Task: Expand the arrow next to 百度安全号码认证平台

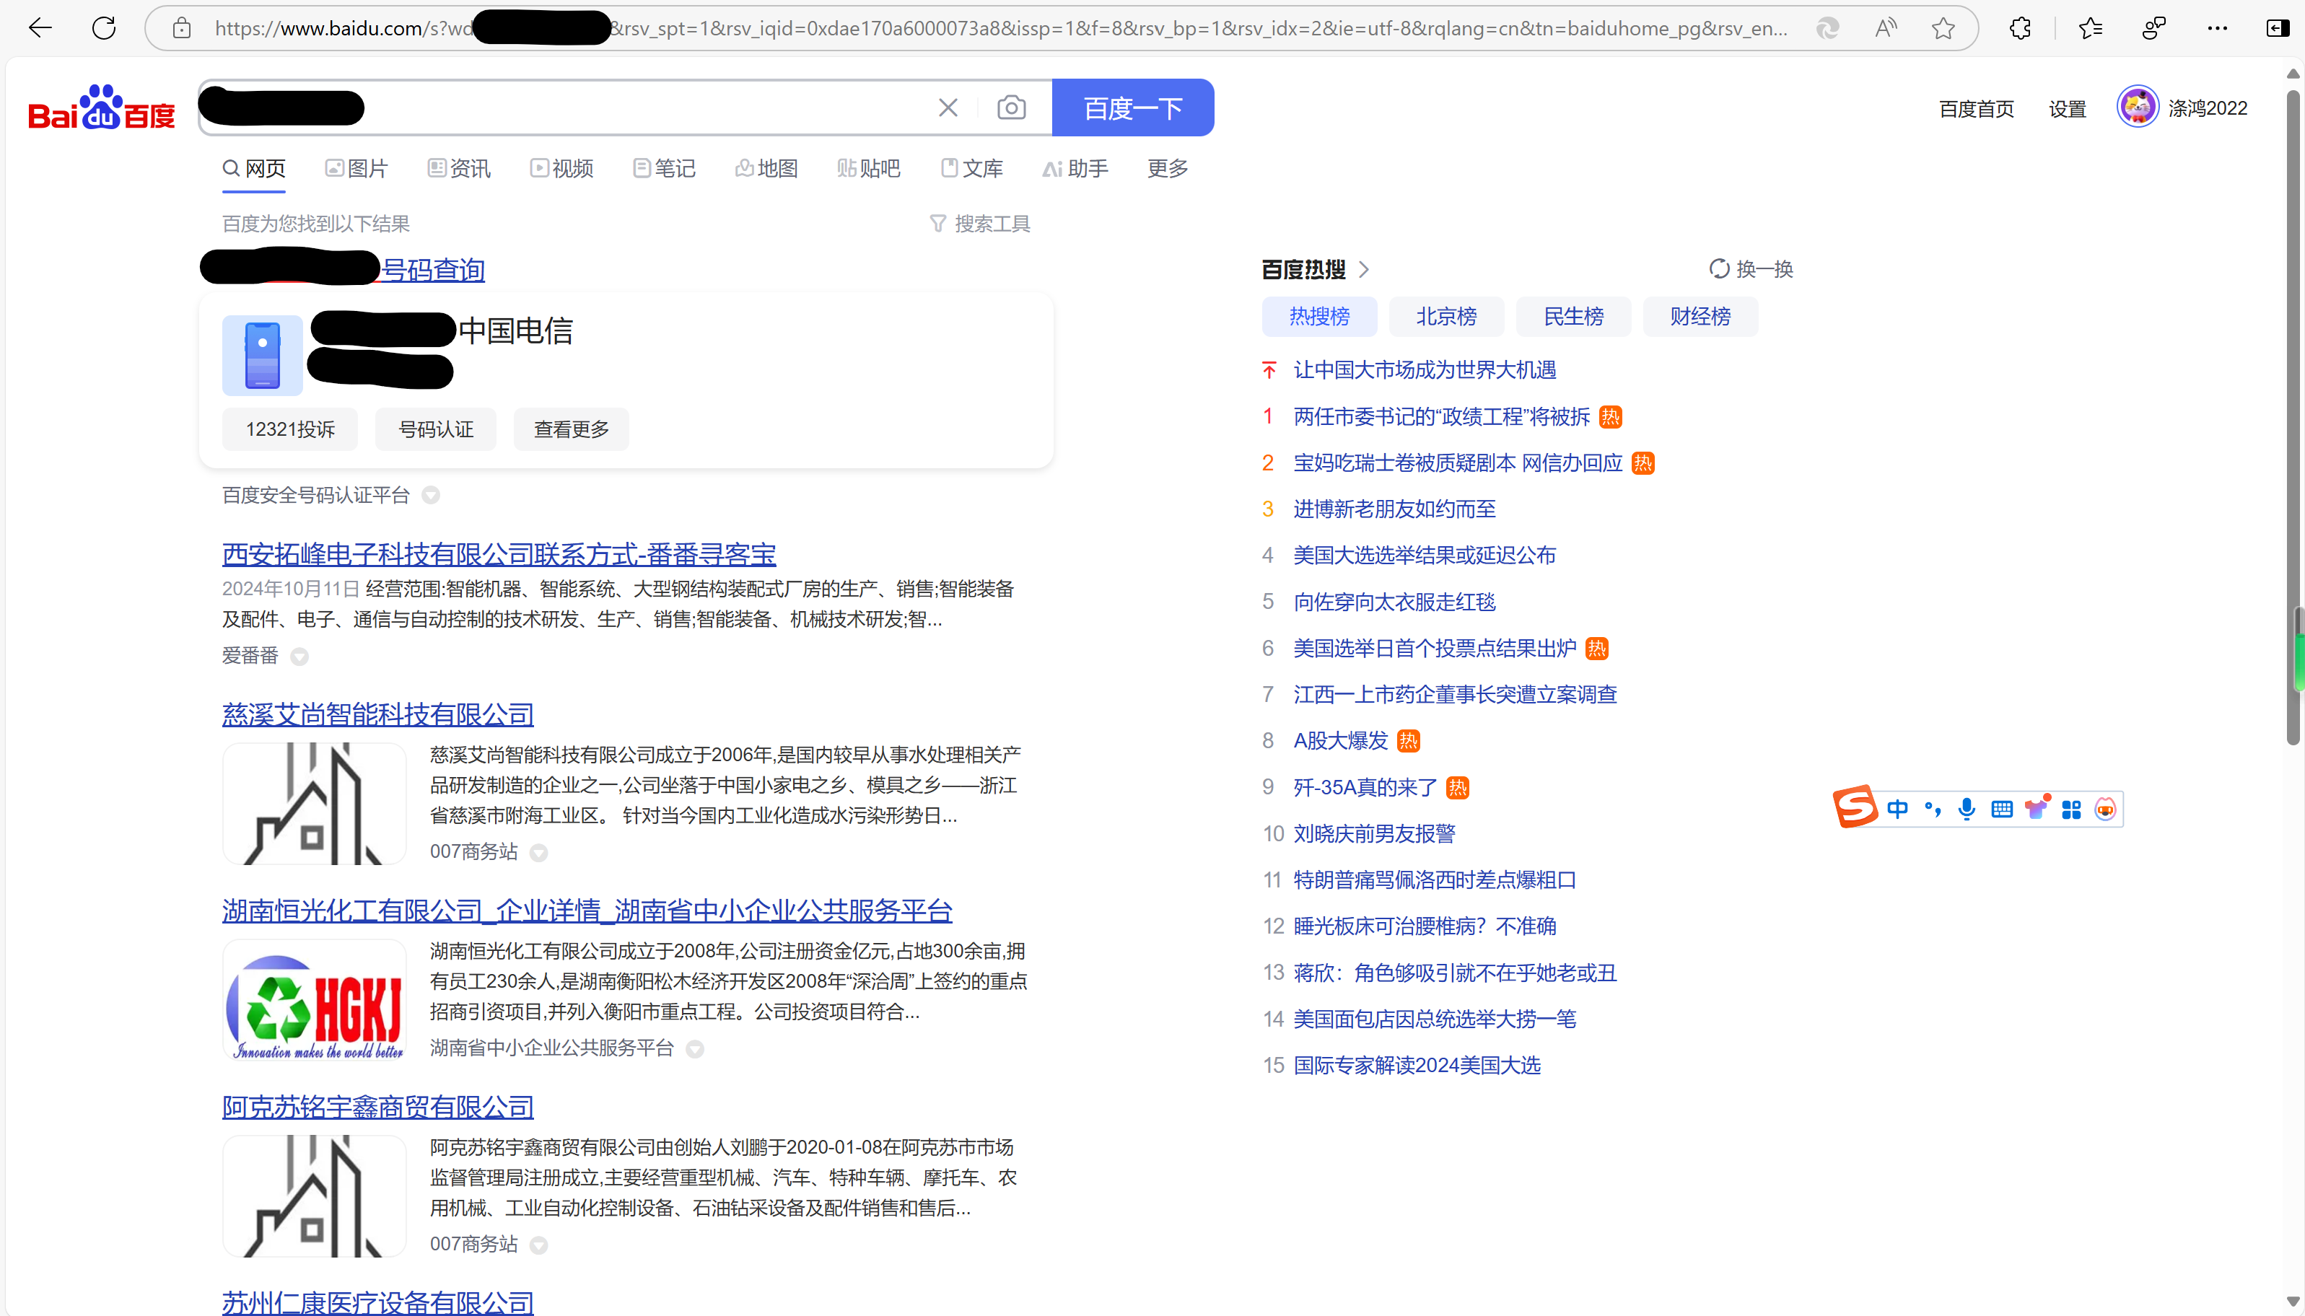Action: (x=431, y=494)
